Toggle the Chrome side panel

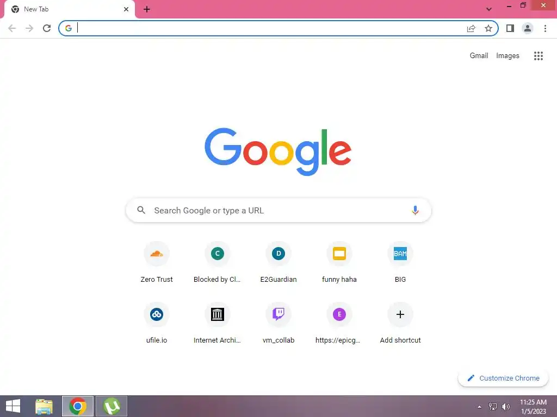(x=510, y=28)
